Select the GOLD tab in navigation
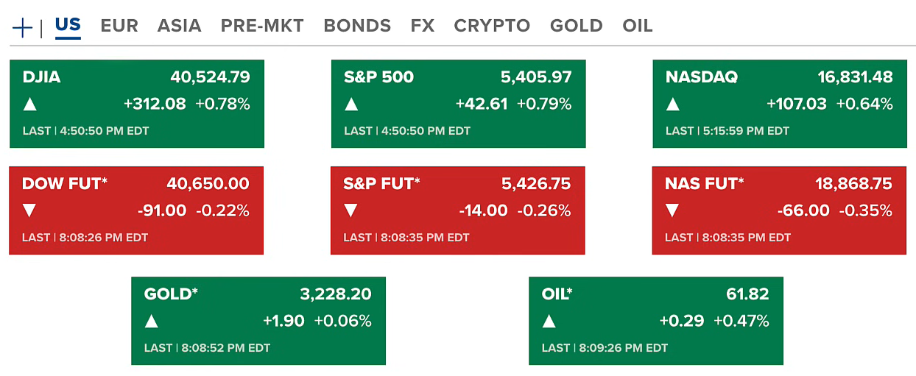This screenshot has height=376, width=916. pyautogui.click(x=577, y=26)
